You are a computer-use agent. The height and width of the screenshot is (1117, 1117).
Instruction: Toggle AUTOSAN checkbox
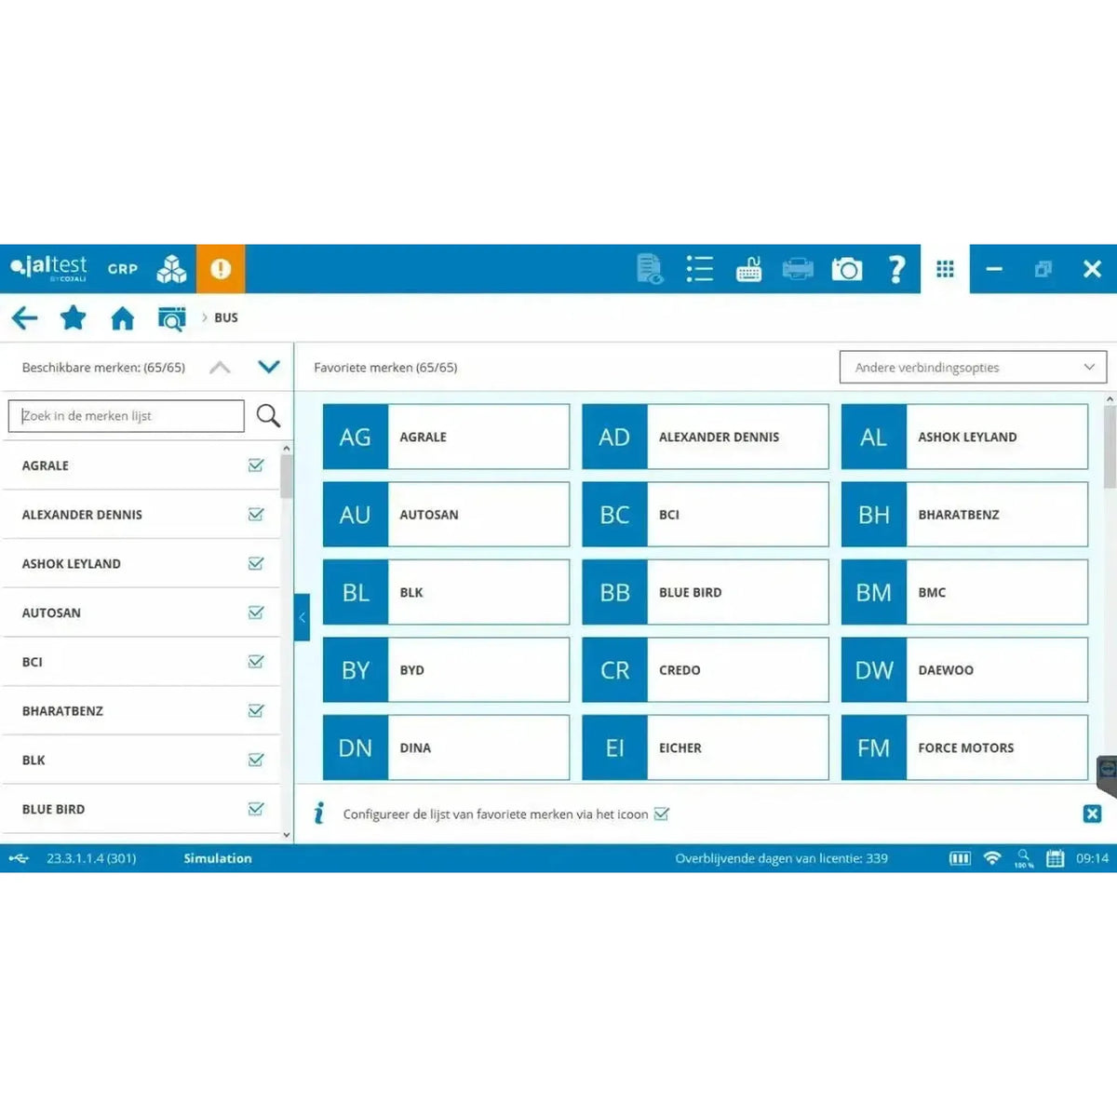pos(256,612)
